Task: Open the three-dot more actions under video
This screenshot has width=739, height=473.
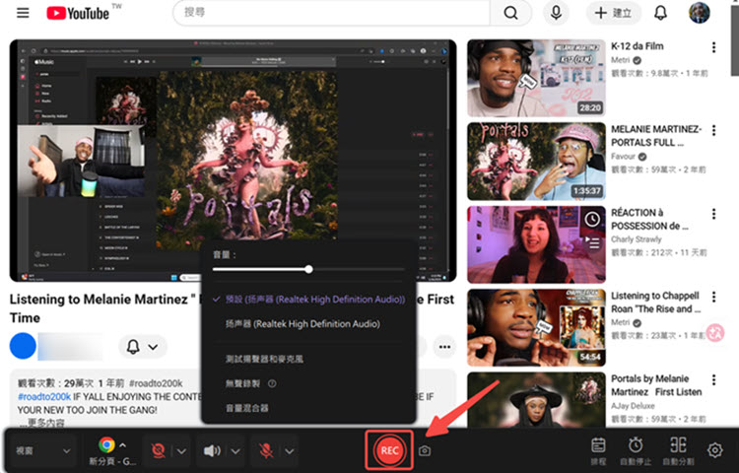Action: point(444,347)
